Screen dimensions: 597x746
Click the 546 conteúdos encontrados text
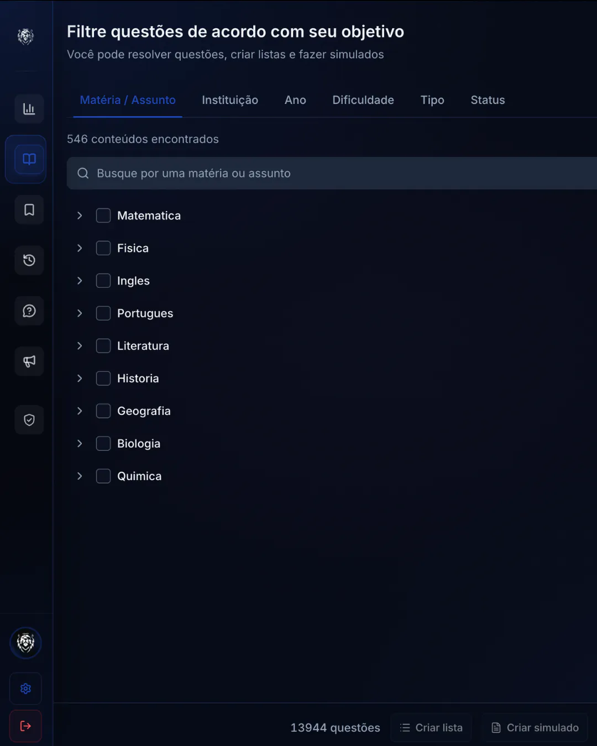143,139
